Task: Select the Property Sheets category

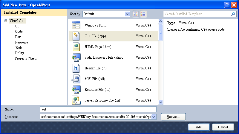Action: tap(26, 58)
